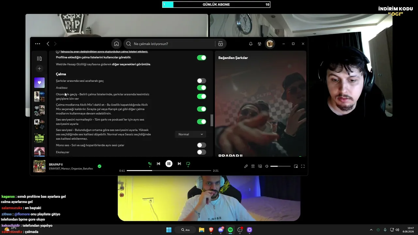418x235 pixels.
Task: Click the 'BRAPAP II' song title in player bar
Action: point(56,164)
